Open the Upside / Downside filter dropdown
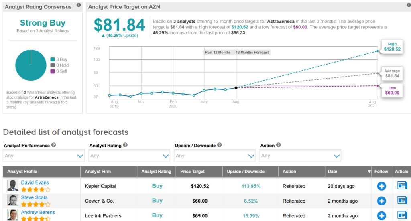This screenshot has width=411, height=221. (x=215, y=156)
